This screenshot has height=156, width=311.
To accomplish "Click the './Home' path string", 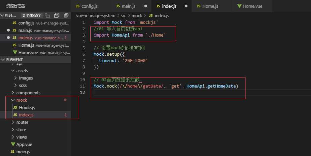I will [x=156, y=35].
